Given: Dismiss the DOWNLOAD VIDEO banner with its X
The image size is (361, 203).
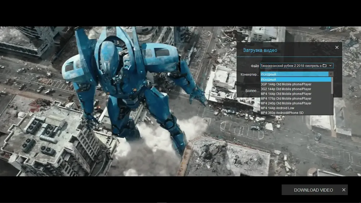Looking at the screenshot, I should click(x=344, y=190).
